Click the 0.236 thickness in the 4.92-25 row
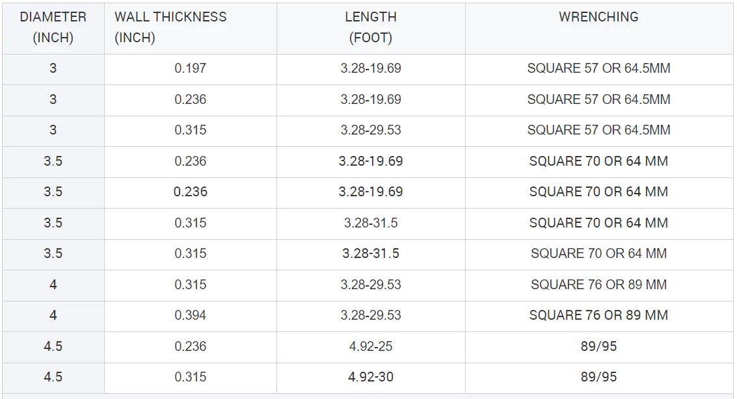 191,346
